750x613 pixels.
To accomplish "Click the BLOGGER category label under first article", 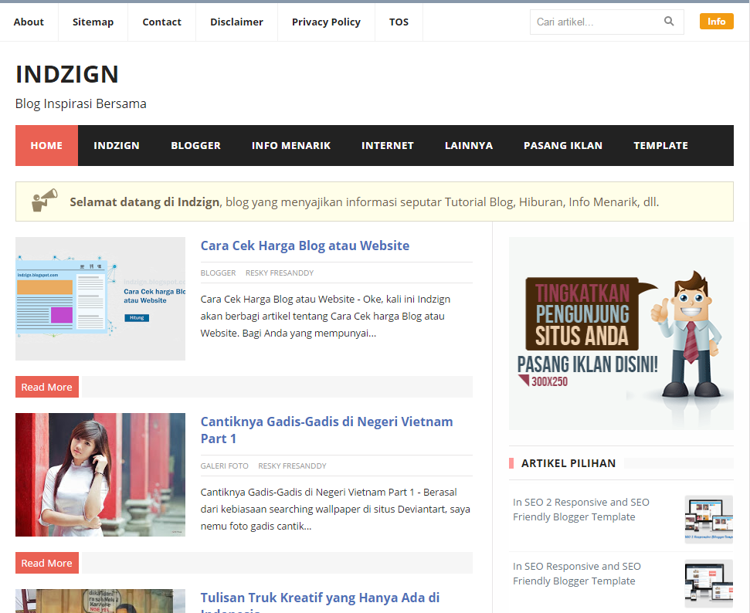I will point(218,273).
